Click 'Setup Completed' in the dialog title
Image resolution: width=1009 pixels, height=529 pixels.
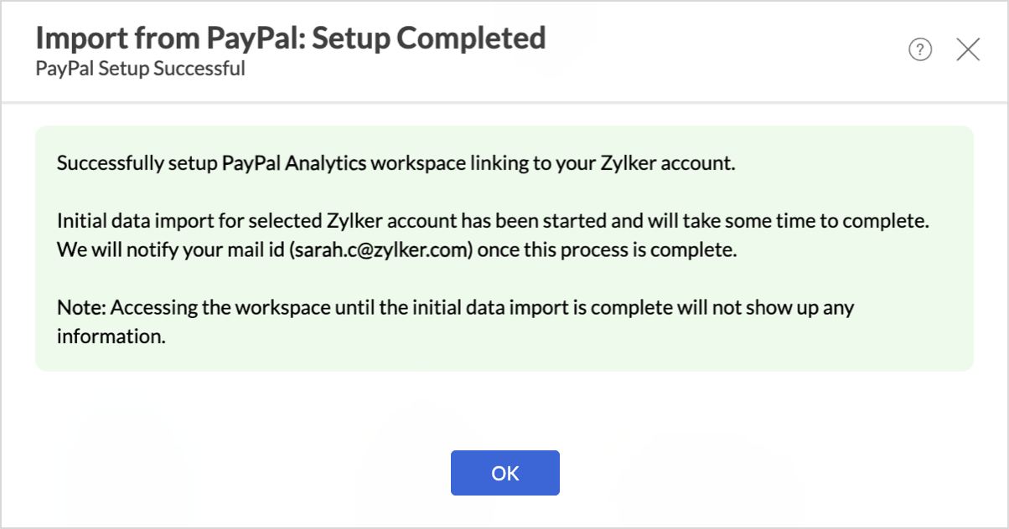[x=429, y=38]
